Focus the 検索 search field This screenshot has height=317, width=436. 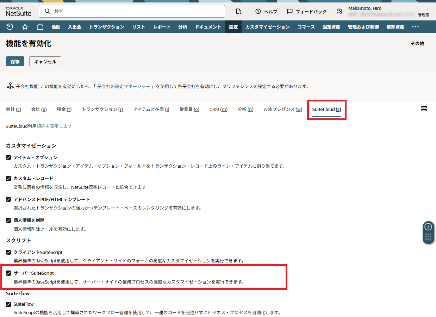click(x=132, y=11)
